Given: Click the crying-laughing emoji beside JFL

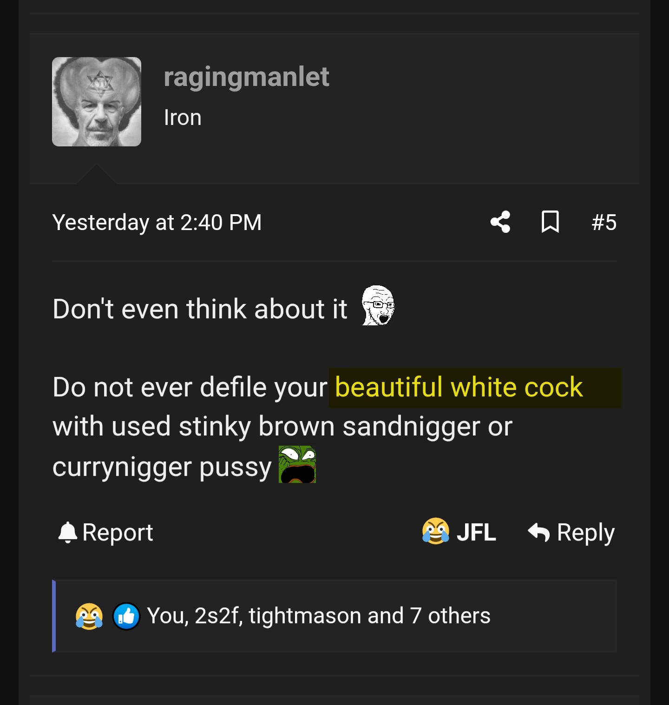Looking at the screenshot, I should (x=435, y=531).
